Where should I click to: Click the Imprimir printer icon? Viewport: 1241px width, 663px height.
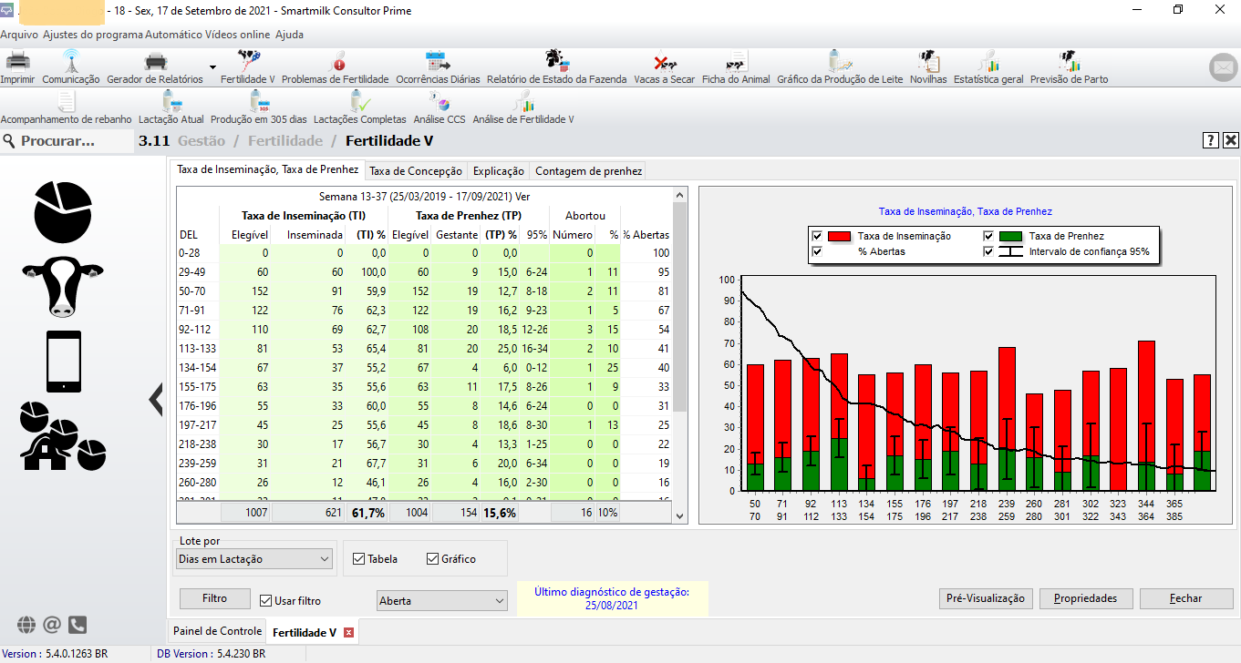click(17, 62)
